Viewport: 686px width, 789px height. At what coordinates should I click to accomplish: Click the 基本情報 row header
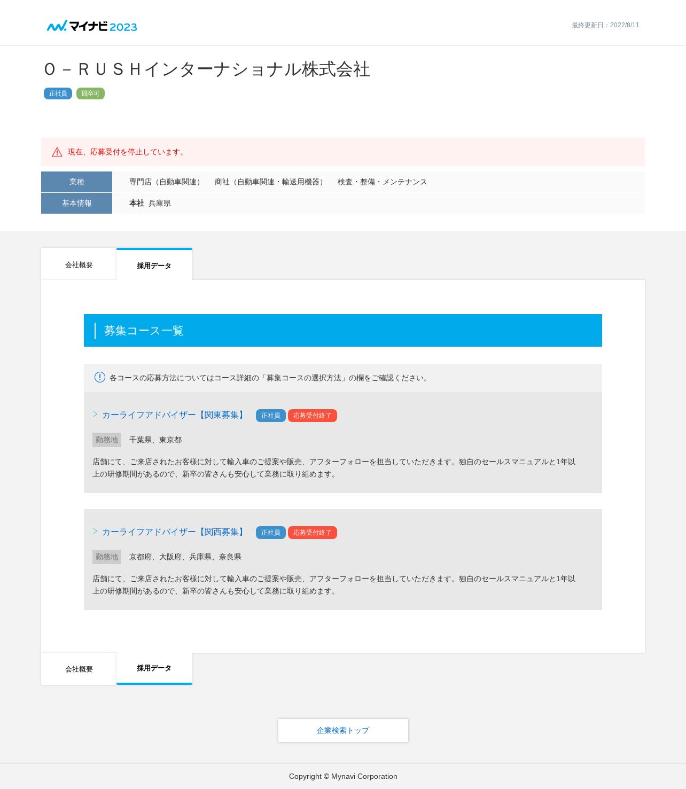(76, 203)
